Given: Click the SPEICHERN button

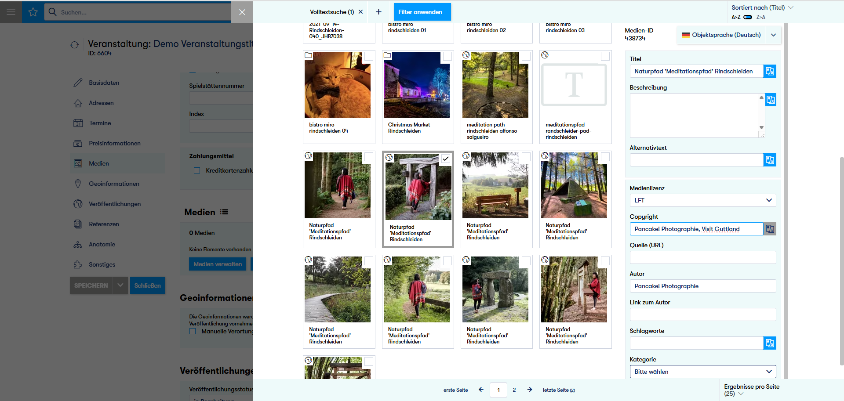Looking at the screenshot, I should tap(91, 285).
